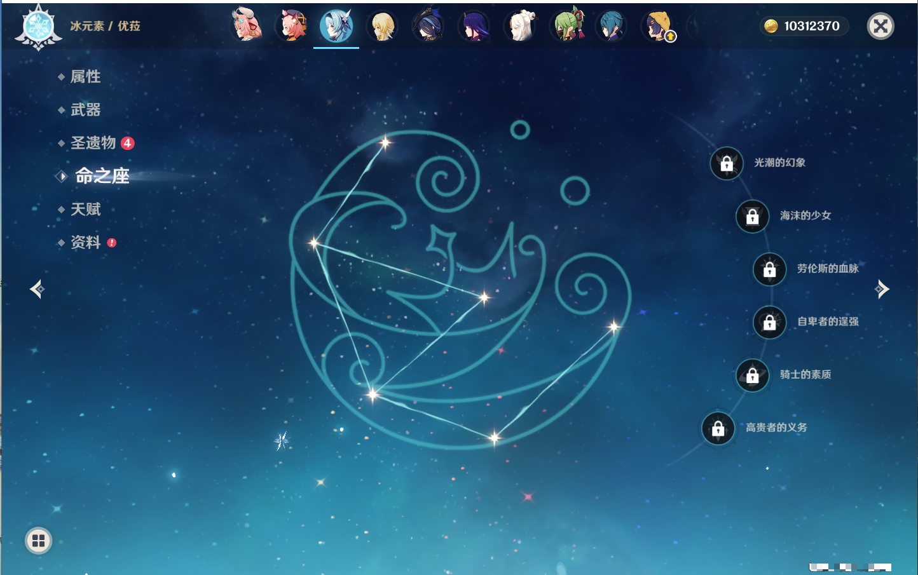
Task: Click the level-up arrow badge on hooded avatar
Action: point(670,37)
